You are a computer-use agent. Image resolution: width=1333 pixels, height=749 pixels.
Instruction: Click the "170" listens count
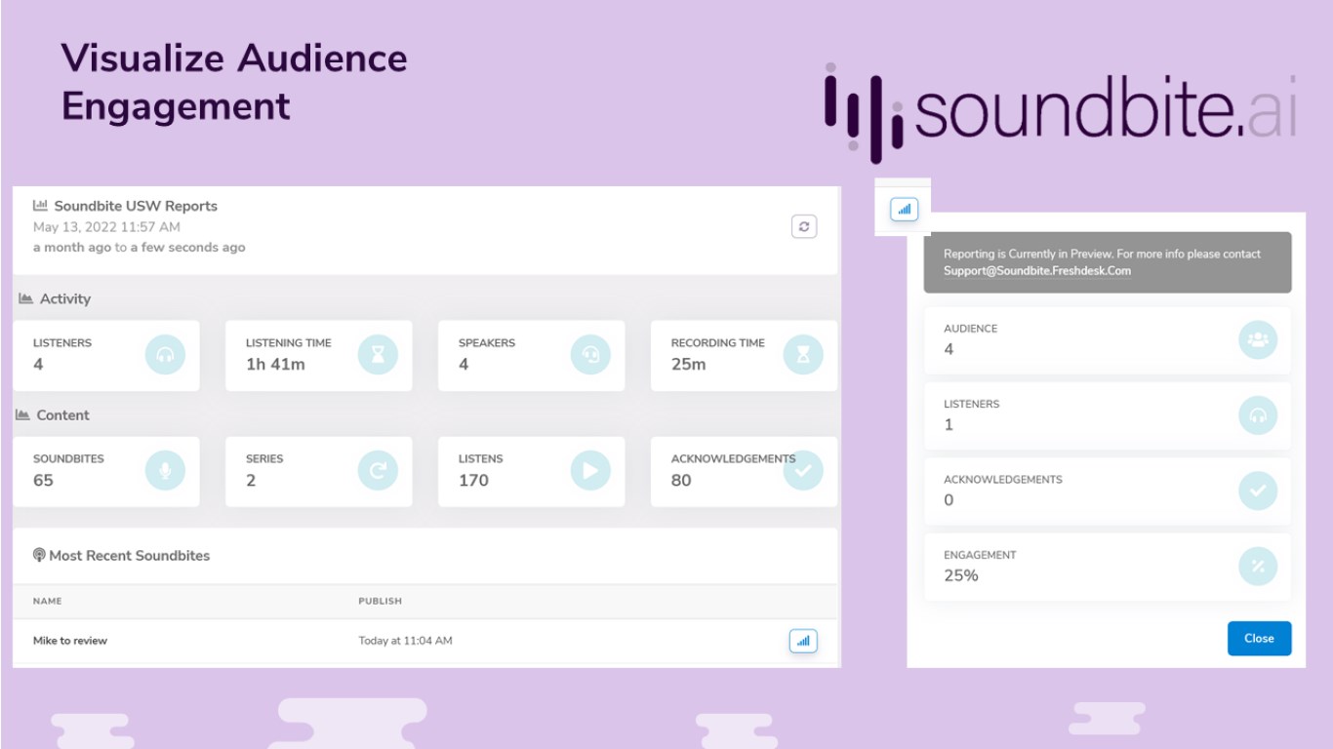tap(473, 481)
